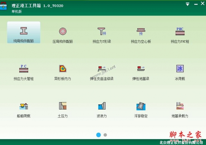Select the first page indicator dot
The width and height of the screenshot is (206, 145).
click(x=99, y=135)
